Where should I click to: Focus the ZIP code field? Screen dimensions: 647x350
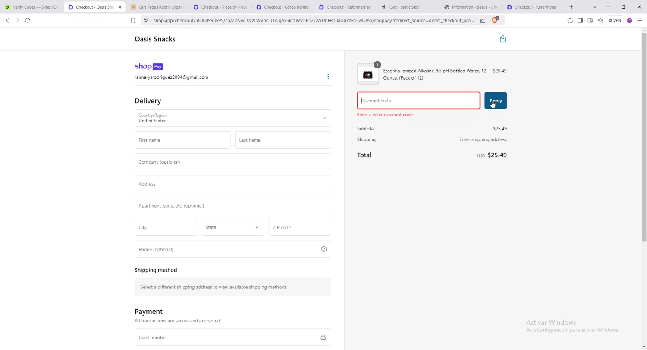(300, 227)
